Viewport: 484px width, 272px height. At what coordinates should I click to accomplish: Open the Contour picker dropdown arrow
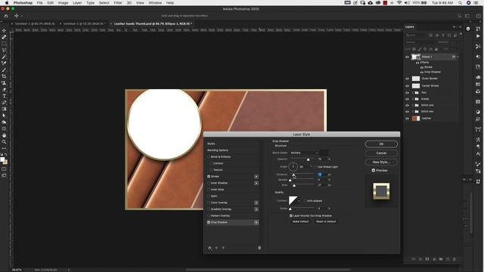pyautogui.click(x=299, y=201)
